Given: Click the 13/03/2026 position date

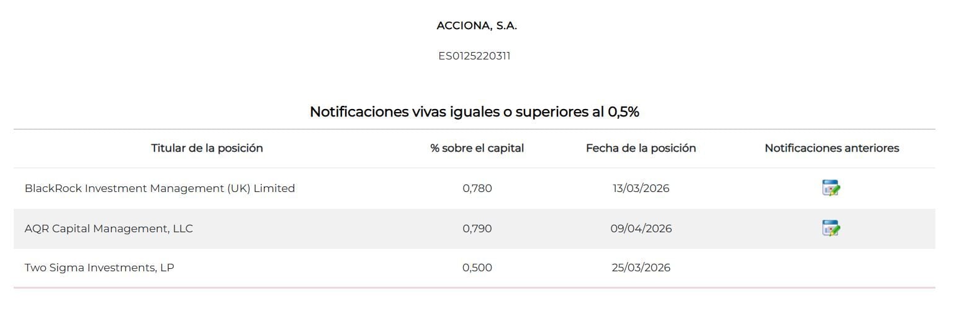Looking at the screenshot, I should coord(641,188).
